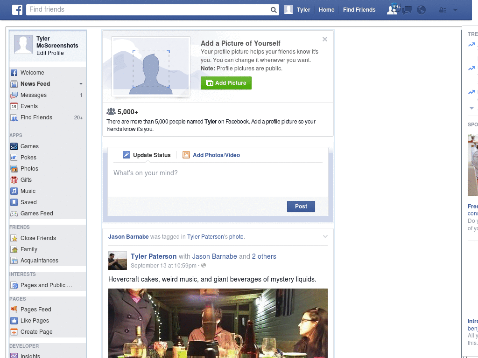Open Tyler McScreenshots profile name link

click(x=57, y=42)
